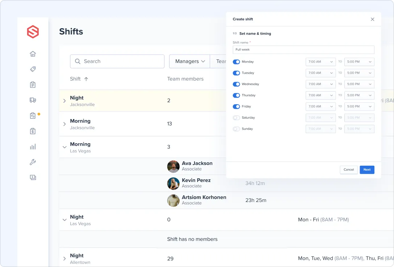Collapse the Morning Las Vegas shift row

click(x=64, y=147)
